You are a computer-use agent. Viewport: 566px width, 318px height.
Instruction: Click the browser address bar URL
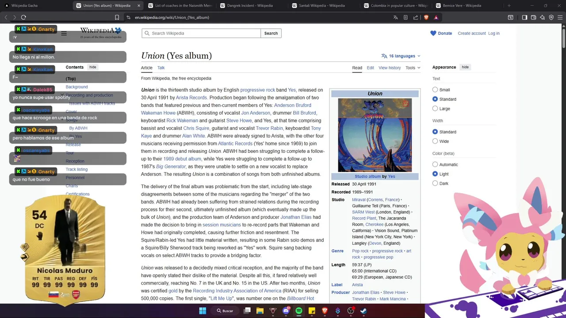pyautogui.click(x=172, y=17)
